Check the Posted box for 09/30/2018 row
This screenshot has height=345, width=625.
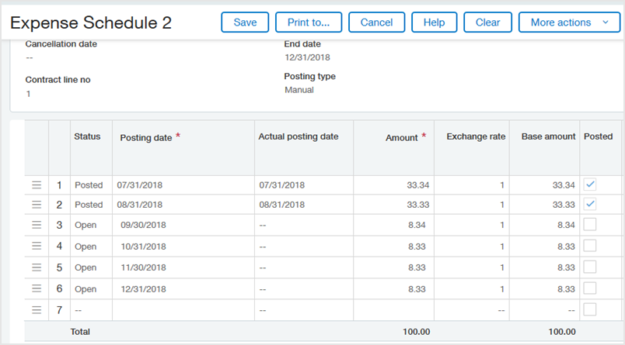point(591,225)
